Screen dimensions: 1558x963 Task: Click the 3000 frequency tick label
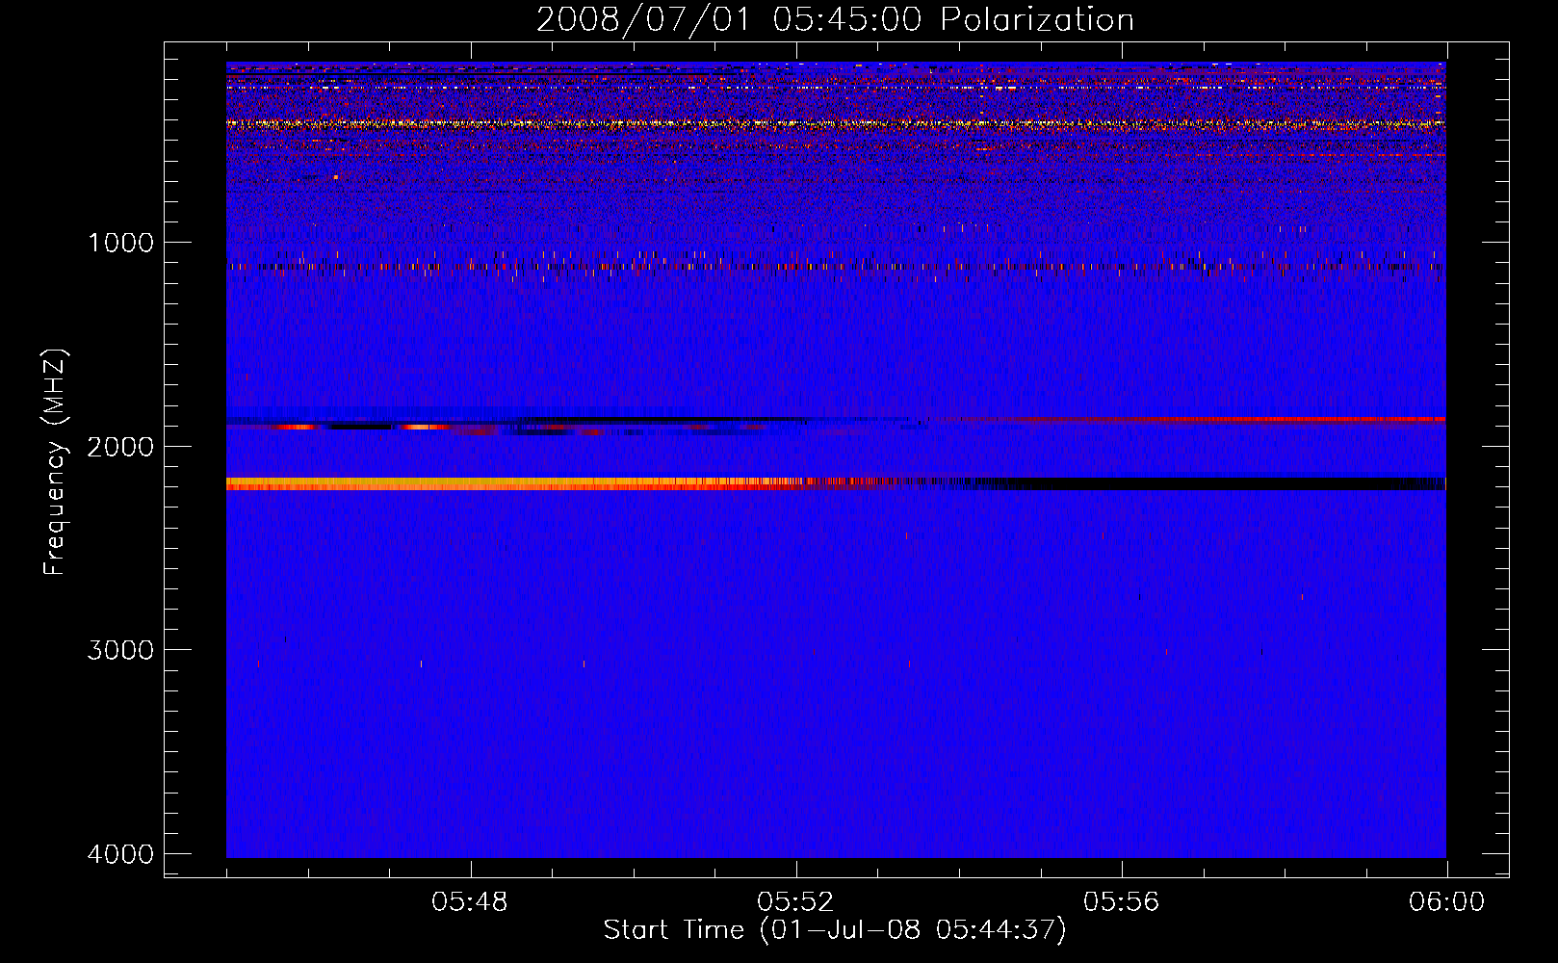coord(120,650)
